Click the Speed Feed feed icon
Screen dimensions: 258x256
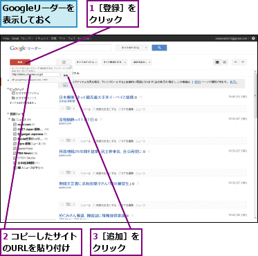15,149
